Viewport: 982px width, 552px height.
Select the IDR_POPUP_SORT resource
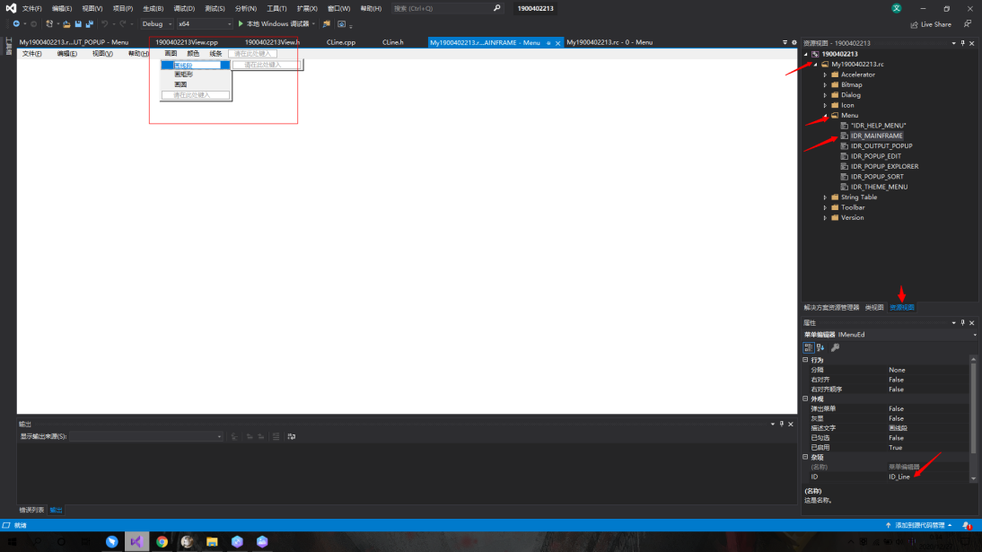point(877,177)
